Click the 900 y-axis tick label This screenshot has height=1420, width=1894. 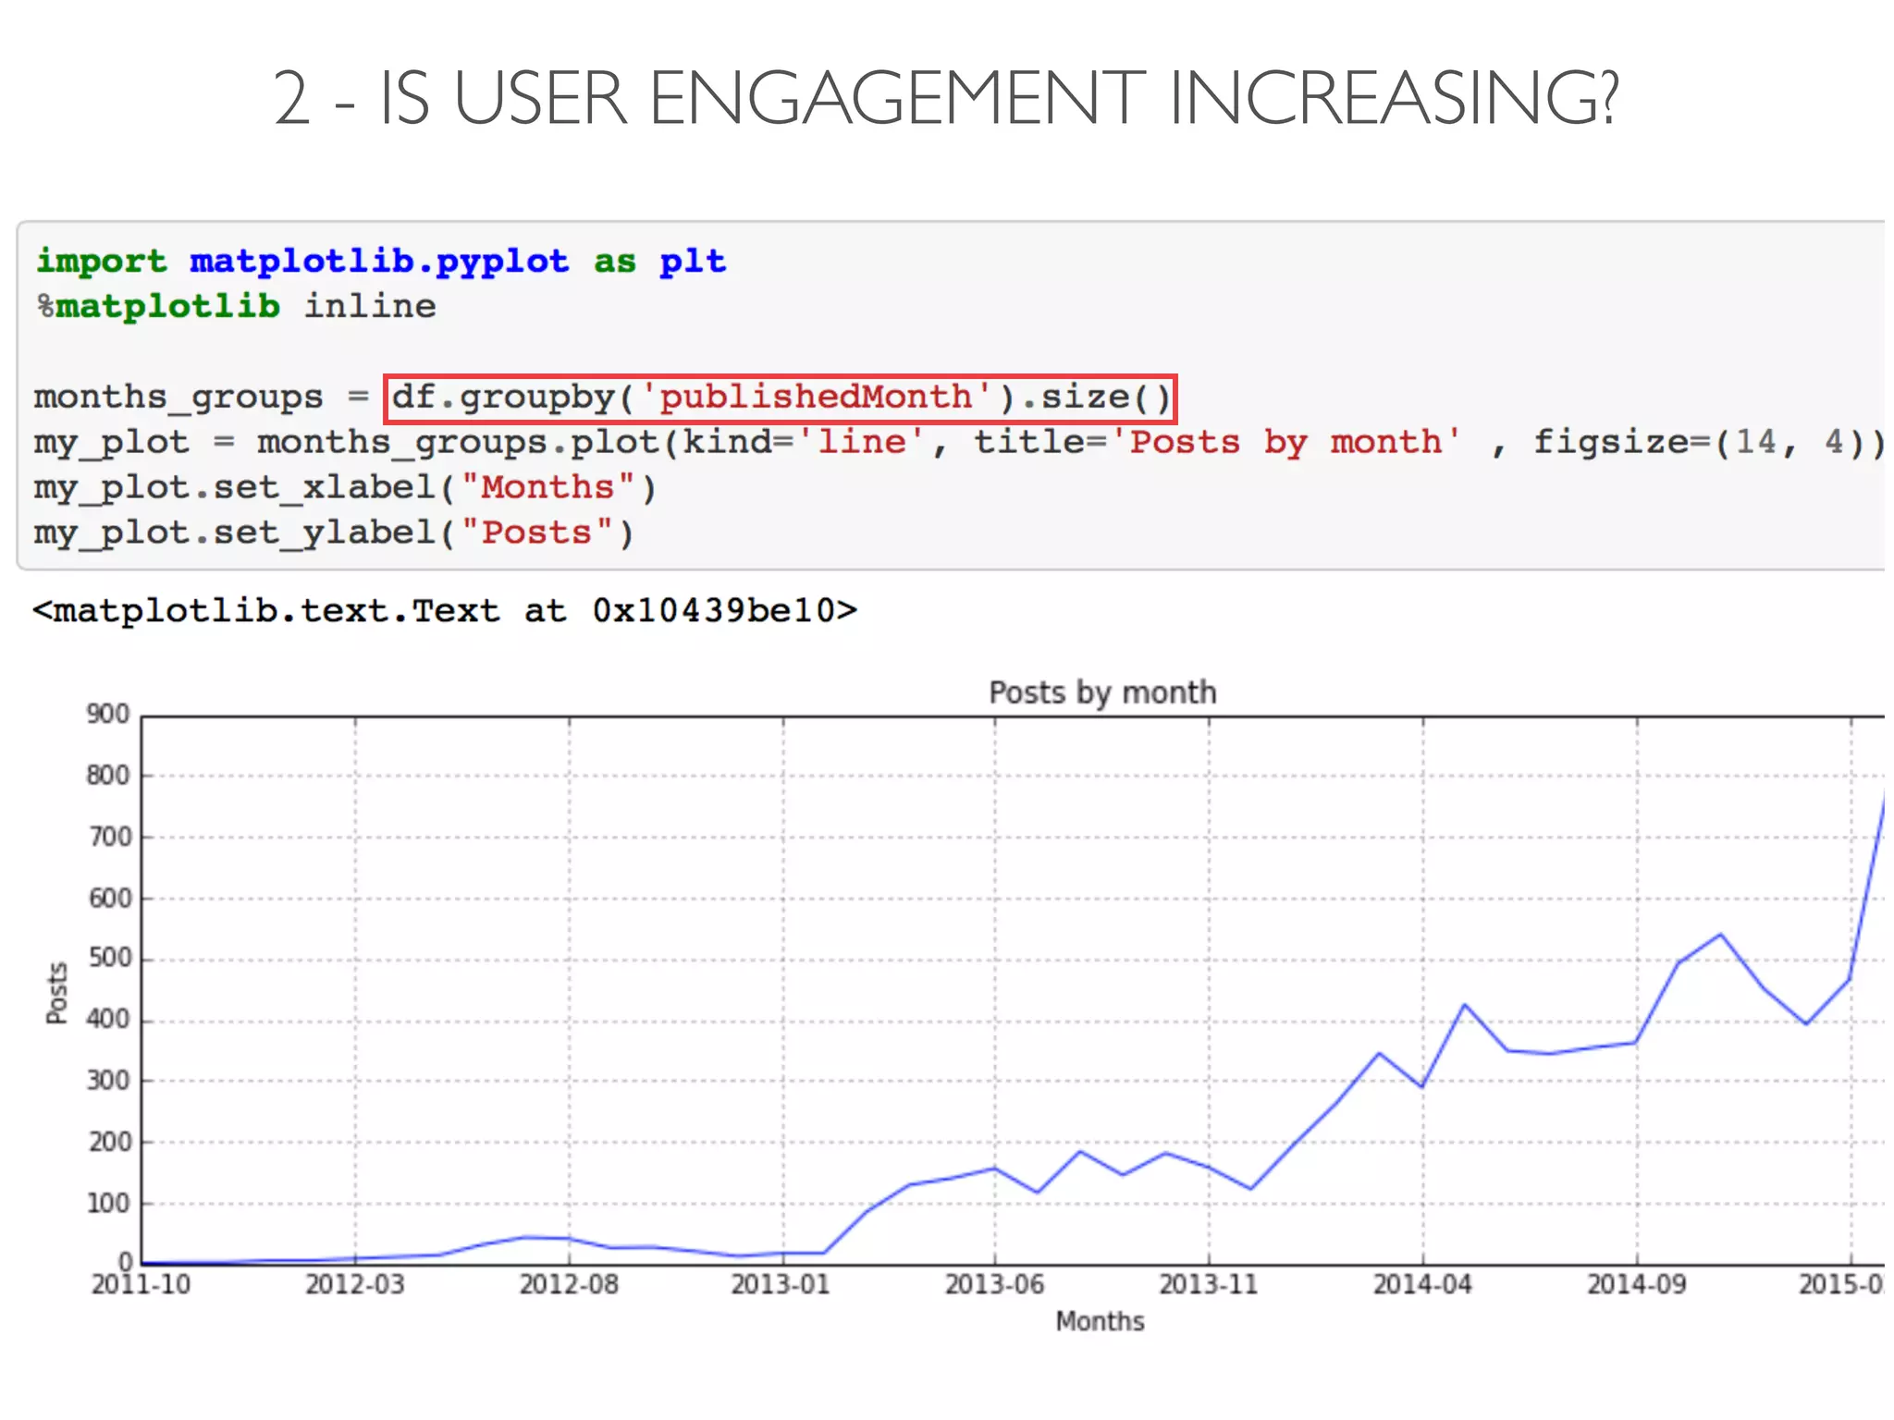tap(108, 715)
